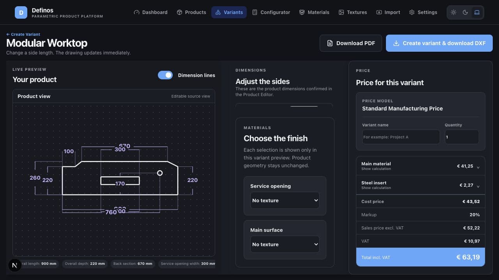Select system theme laptop icon
The width and height of the screenshot is (499, 280).
point(477,12)
